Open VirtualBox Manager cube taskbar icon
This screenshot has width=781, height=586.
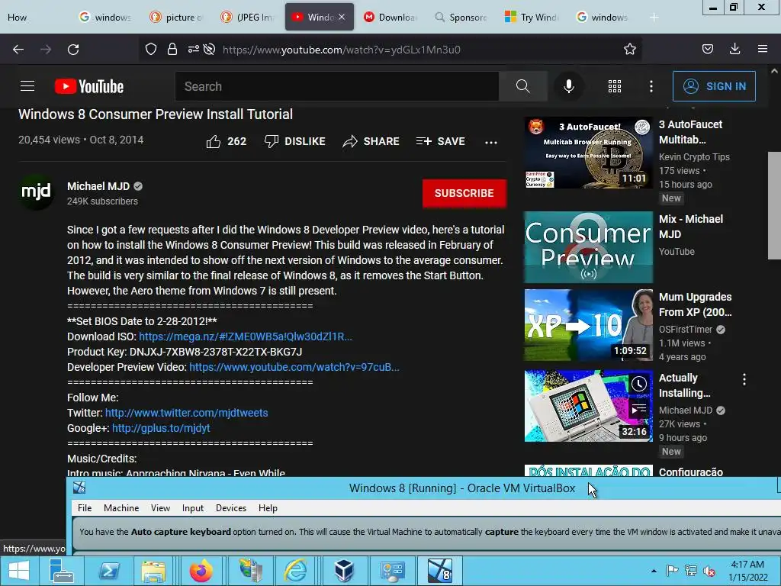(x=344, y=571)
